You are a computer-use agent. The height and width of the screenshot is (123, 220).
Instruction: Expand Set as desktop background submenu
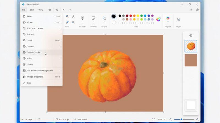click(42, 71)
